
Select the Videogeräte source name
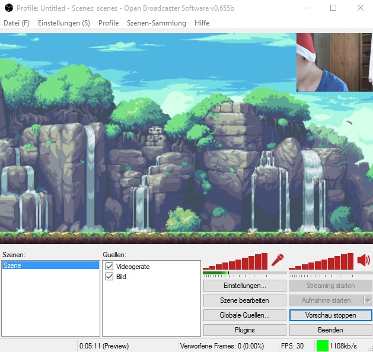point(133,267)
